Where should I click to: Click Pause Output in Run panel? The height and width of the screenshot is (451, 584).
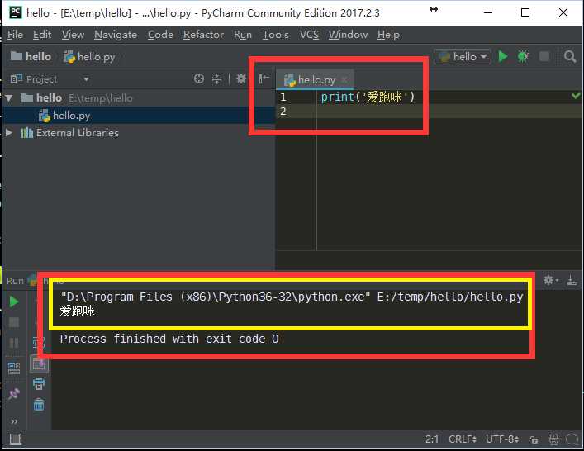click(14, 343)
